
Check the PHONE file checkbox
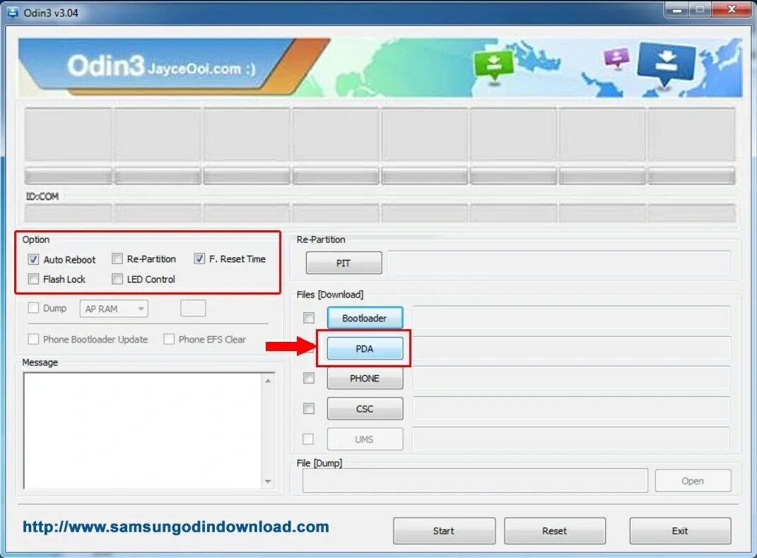[308, 378]
